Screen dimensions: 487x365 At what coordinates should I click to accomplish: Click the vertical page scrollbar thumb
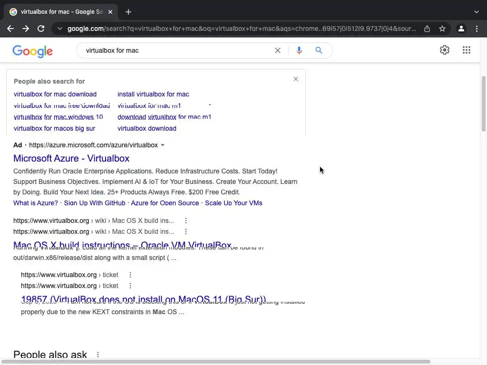coord(484,104)
